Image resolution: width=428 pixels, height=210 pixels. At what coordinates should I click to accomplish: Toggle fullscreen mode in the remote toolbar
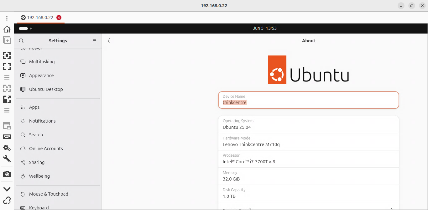(x=7, y=66)
